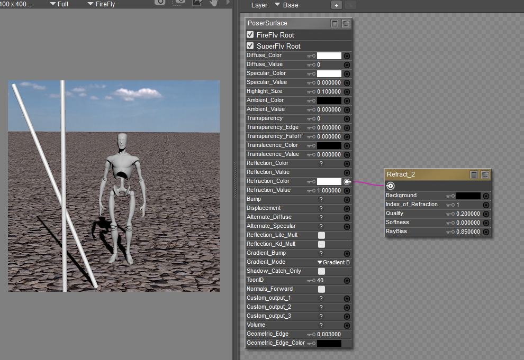Open the Gradient_Mode dropdown

(333, 262)
